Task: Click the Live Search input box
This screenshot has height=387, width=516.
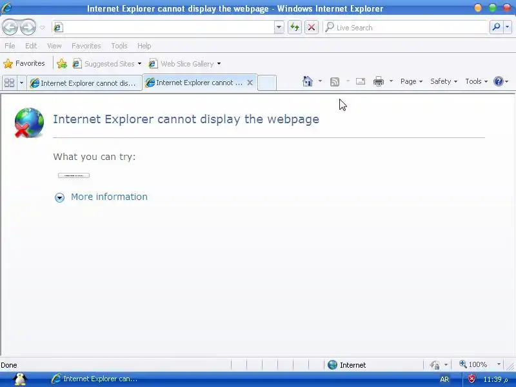Action: click(406, 28)
